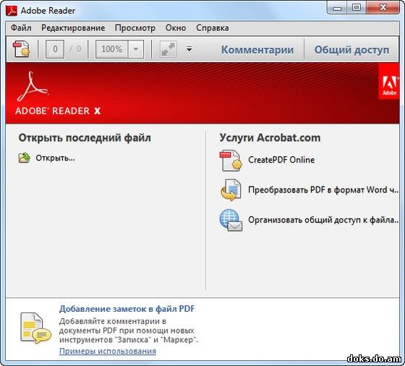
Task: Open the Справка menu
Action: [213, 27]
